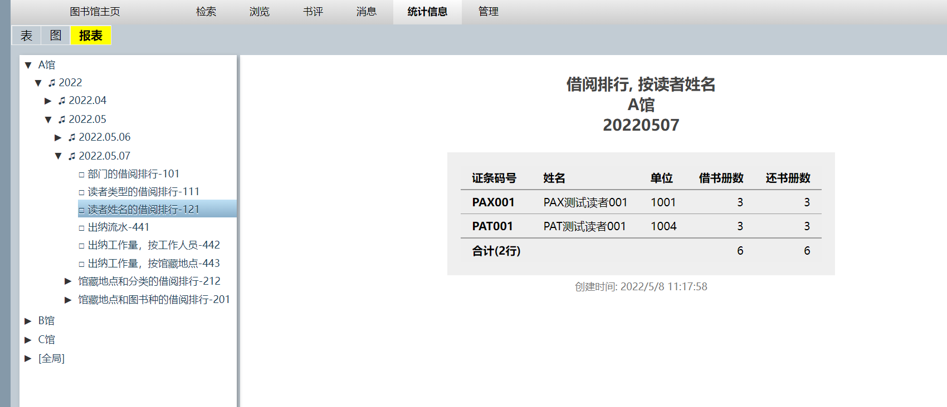
Task: Click the music note icon beside 2022.05.06
Action: coord(72,137)
